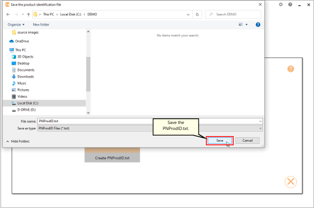The height and width of the screenshot is (208, 314).
Task: Open the recent locations dropdown arrow
Action: click(x=23, y=14)
